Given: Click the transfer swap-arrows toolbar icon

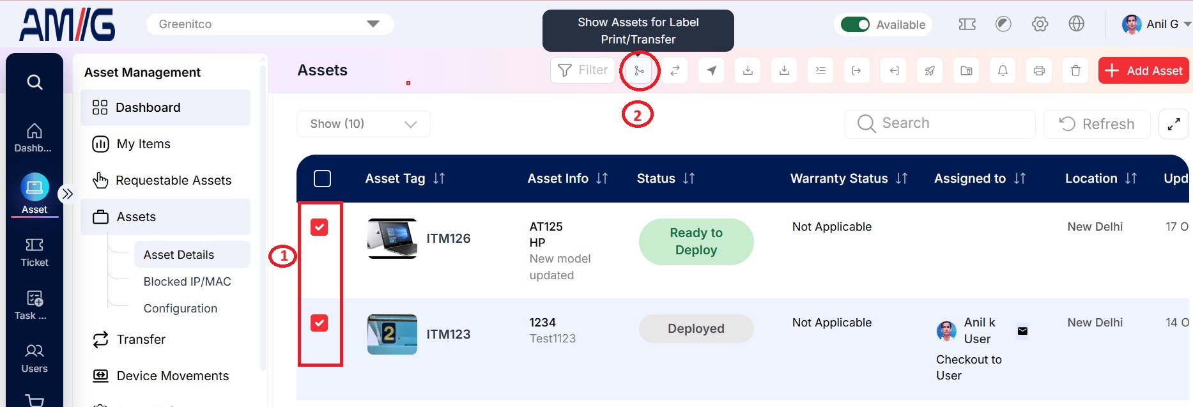Looking at the screenshot, I should [x=675, y=71].
